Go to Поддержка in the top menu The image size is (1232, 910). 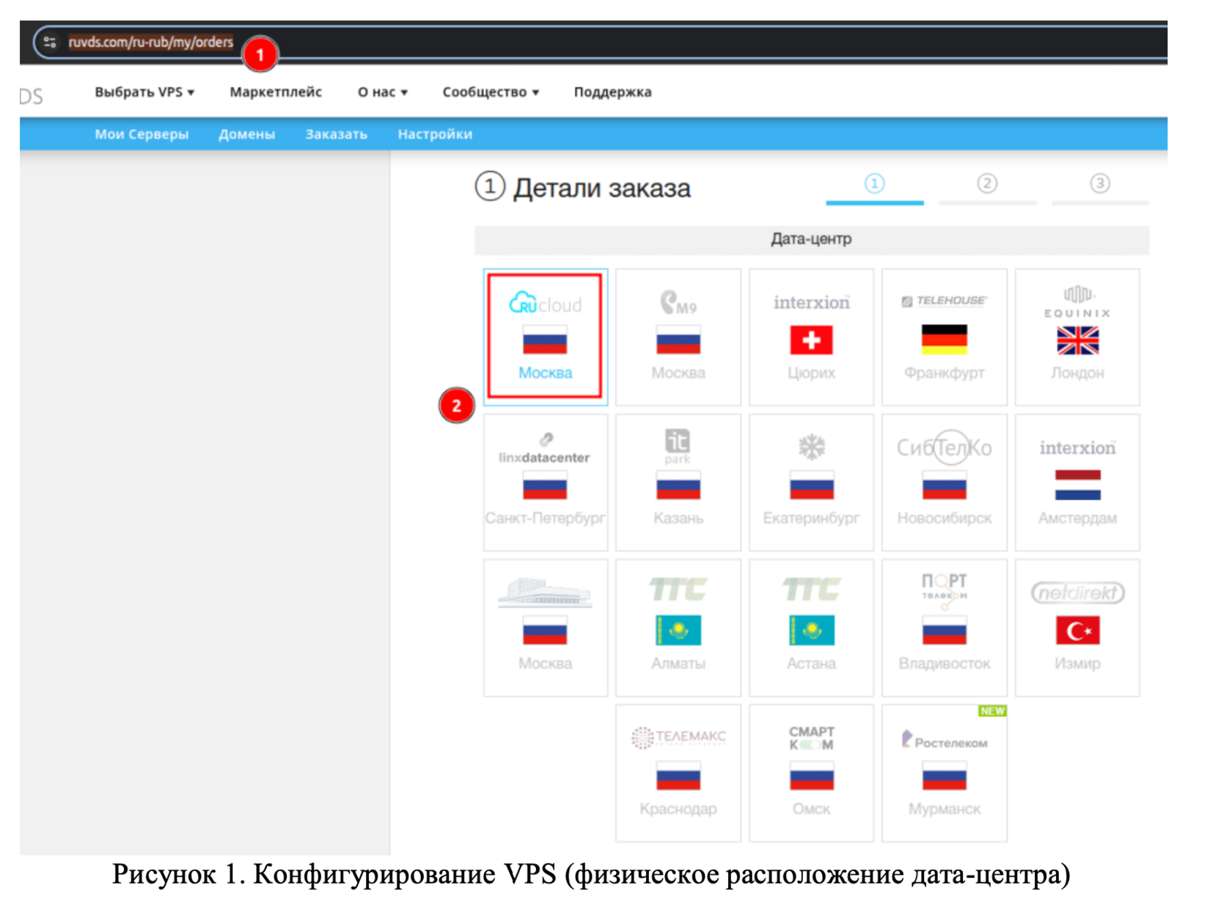[612, 92]
